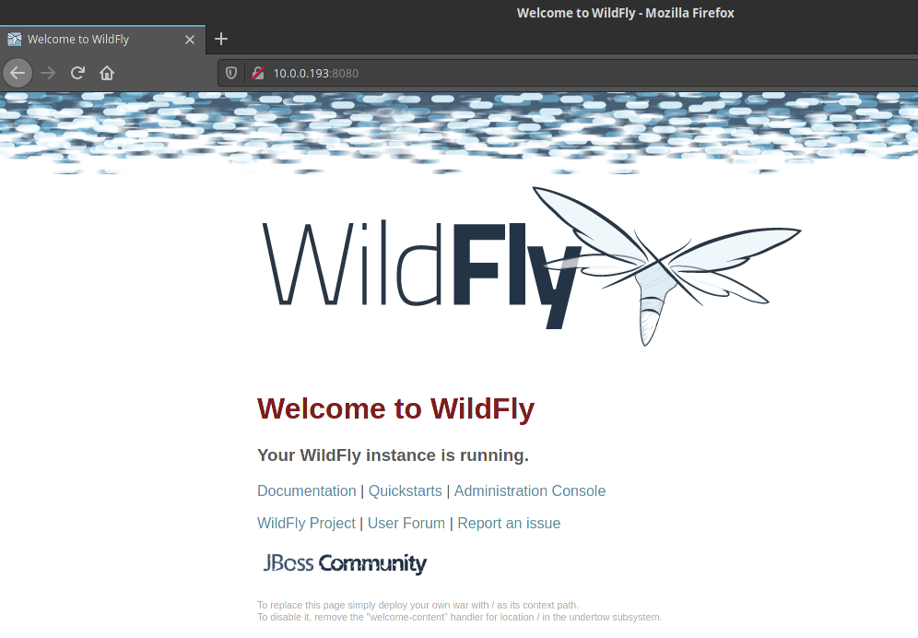Click the large WildFly logo image
Screen dimensions: 918x638
[531, 266]
